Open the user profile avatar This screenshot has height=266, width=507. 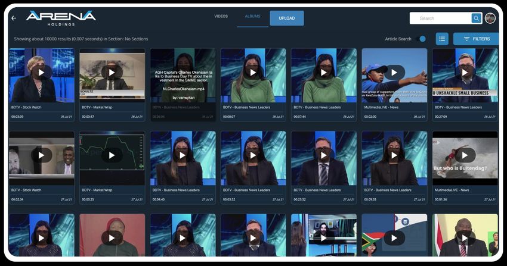click(490, 18)
